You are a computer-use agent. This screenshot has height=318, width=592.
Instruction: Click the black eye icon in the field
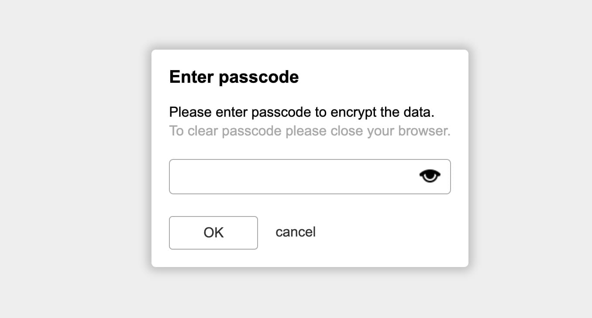tap(430, 176)
